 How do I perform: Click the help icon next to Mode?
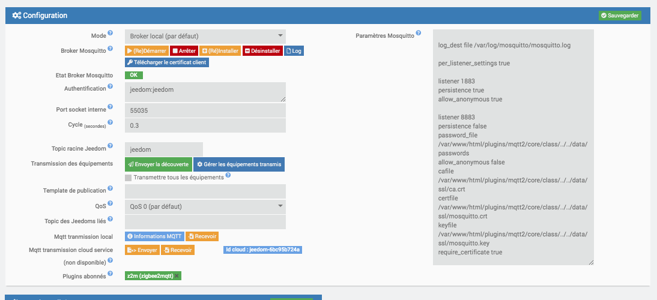click(x=110, y=32)
